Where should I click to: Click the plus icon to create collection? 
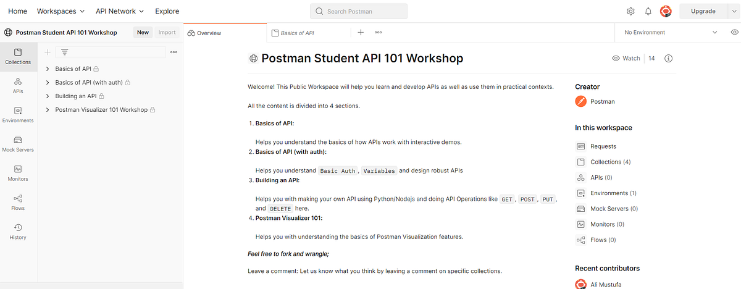(48, 52)
